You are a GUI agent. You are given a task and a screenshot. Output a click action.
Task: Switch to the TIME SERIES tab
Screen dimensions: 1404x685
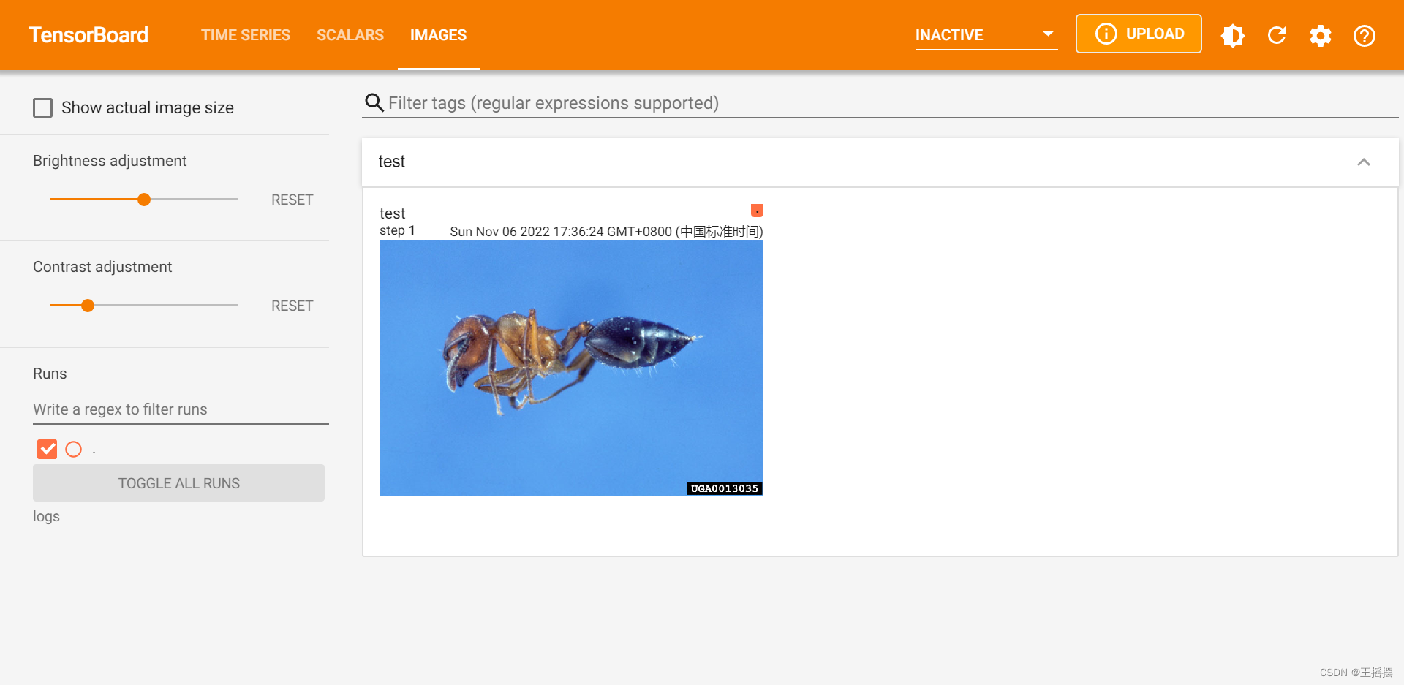(x=246, y=34)
